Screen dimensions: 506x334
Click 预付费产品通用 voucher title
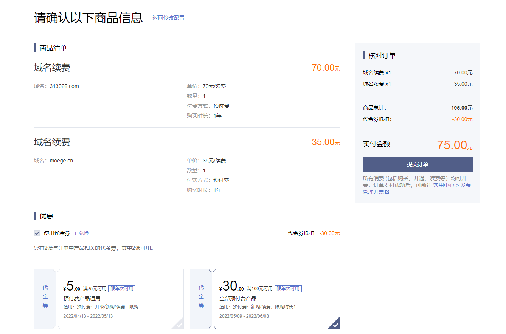tap(82, 298)
